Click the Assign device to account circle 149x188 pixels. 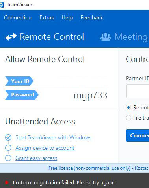(x=8, y=148)
